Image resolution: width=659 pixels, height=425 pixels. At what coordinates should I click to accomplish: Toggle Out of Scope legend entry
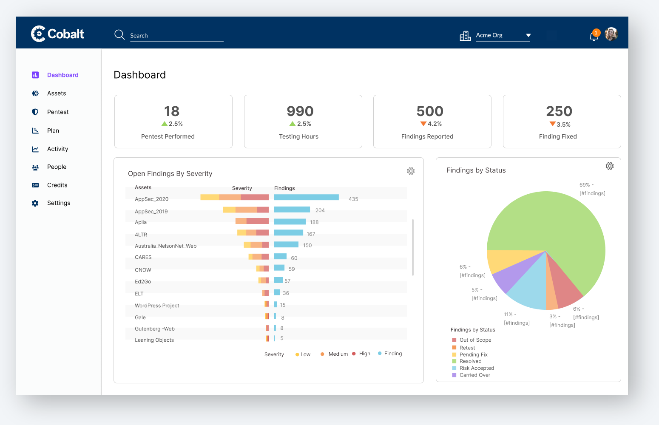coord(472,340)
